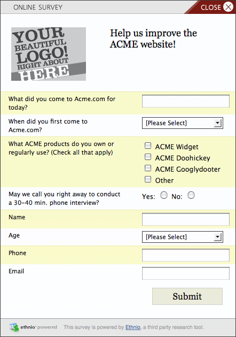Image resolution: width=236 pixels, height=337 pixels.
Task: Submit the survey form
Action: [x=187, y=296]
